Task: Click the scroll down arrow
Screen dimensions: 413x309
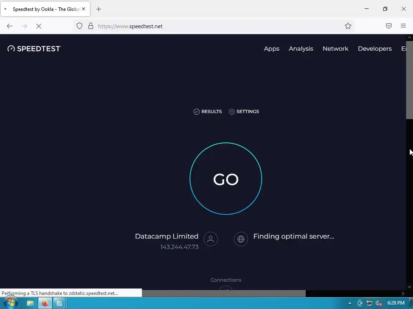Action: pyautogui.click(x=409, y=287)
